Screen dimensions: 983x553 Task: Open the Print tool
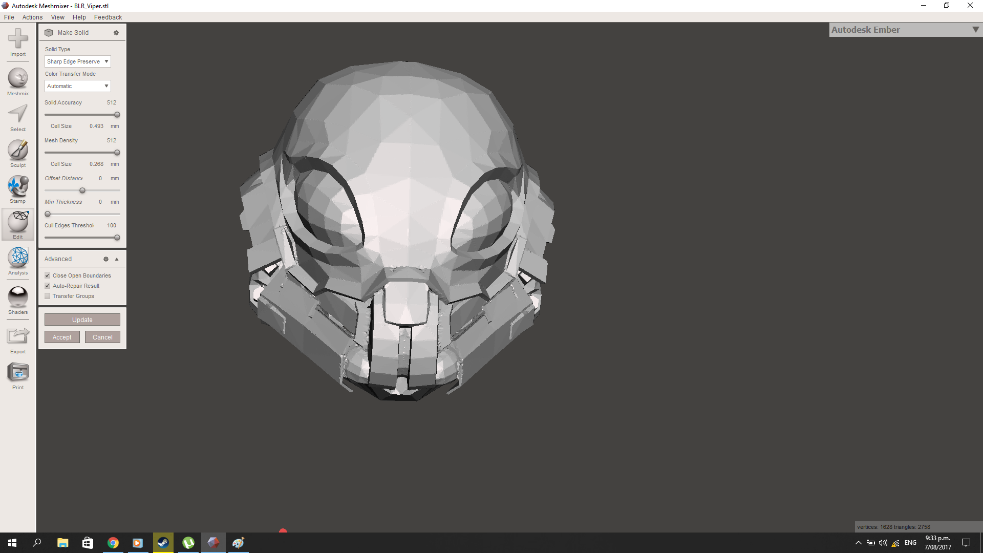[x=18, y=376]
